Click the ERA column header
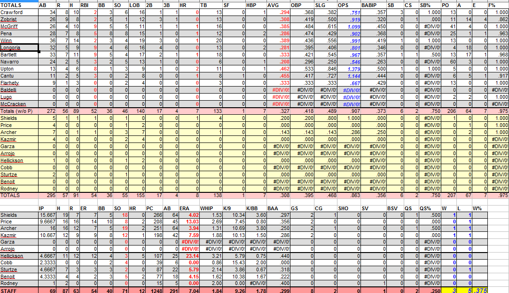Image resolution: width=509 pixels, height=293 pixels. (189, 208)
